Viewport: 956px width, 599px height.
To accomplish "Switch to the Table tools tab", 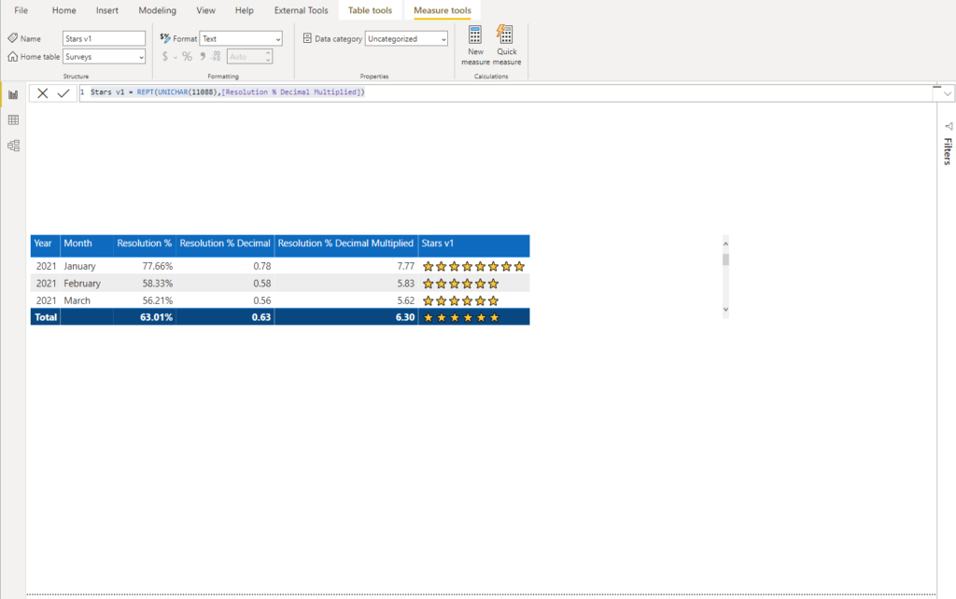I will pyautogui.click(x=370, y=10).
